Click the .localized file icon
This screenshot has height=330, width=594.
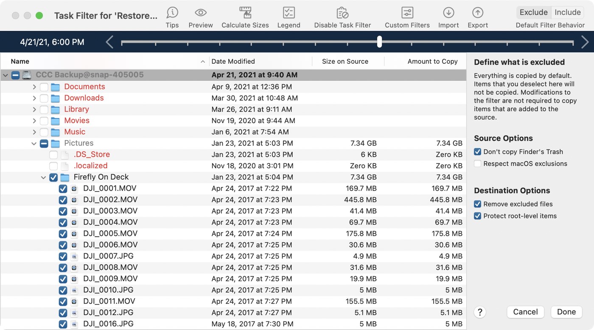click(64, 166)
